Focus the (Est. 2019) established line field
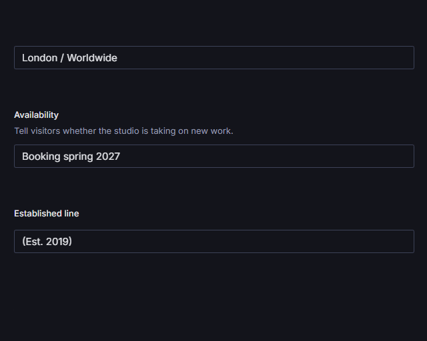Screen dimensions: 427x341 (x=214, y=242)
